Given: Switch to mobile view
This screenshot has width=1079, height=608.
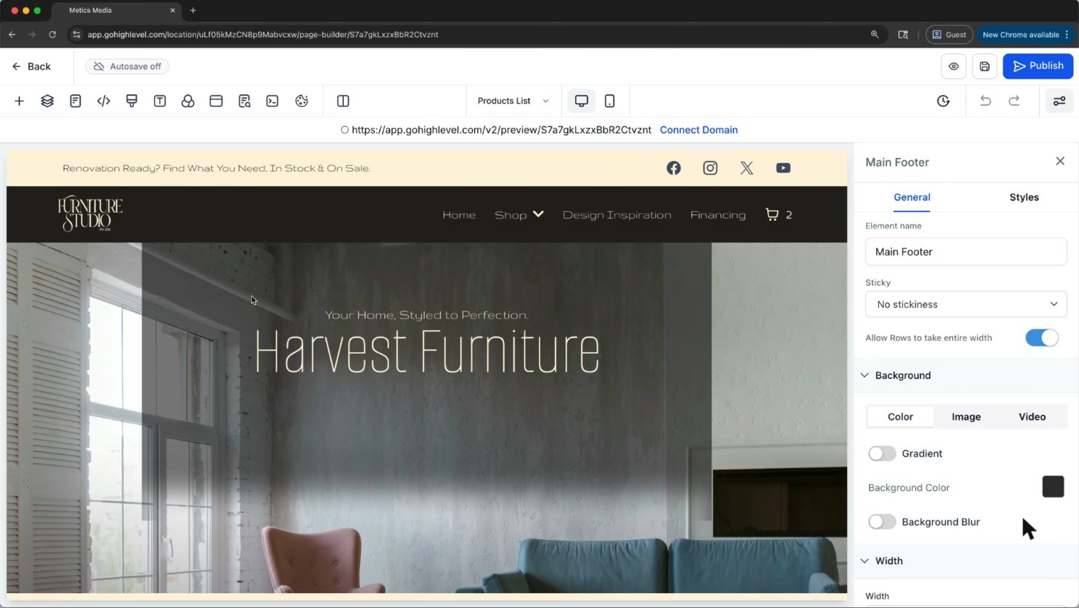Looking at the screenshot, I should pos(610,101).
